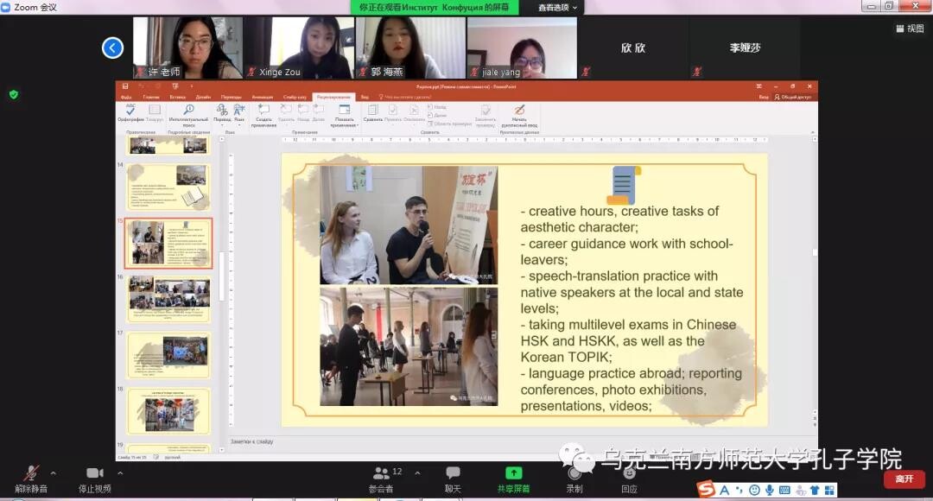Viewport: 933px width, 501px height.
Task: Switch layout using 视图 button
Action: click(910, 28)
